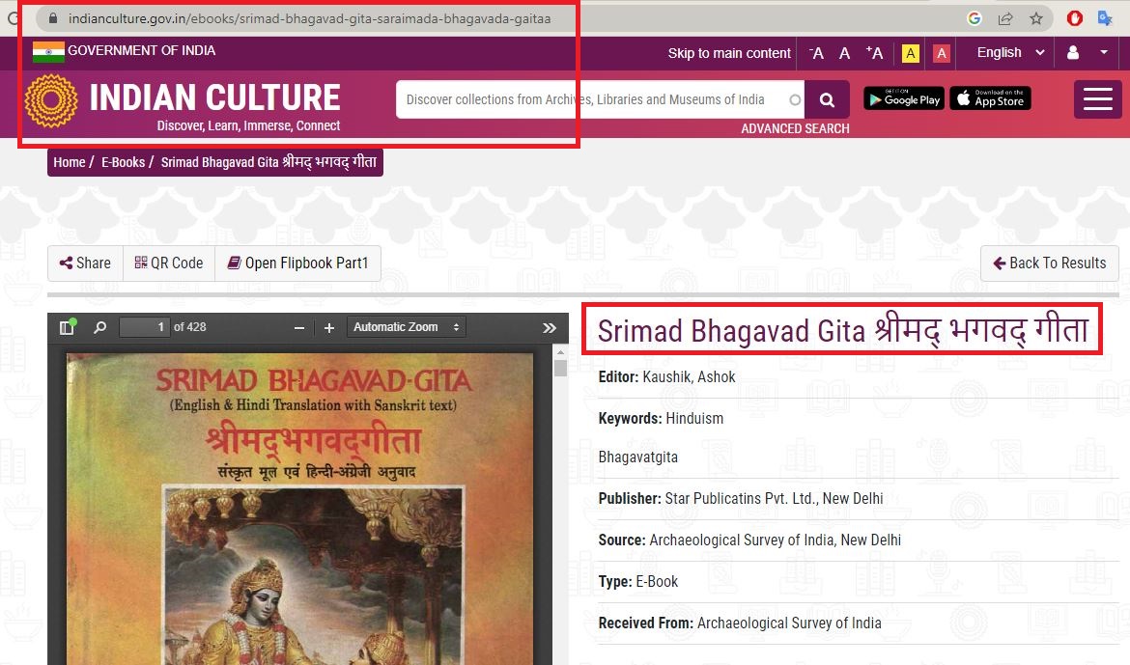
Task: Open the Google Play download badge
Action: (x=904, y=98)
